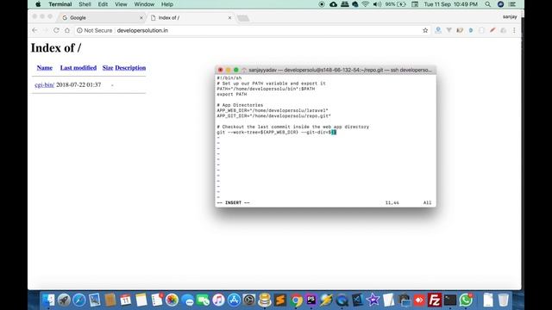Open the cloud upload menu bar icon

coord(333,4)
